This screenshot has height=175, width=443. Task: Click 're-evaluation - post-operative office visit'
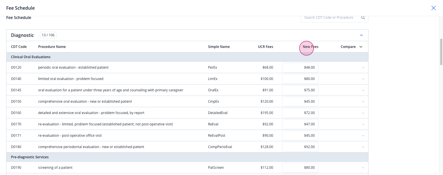click(x=70, y=136)
